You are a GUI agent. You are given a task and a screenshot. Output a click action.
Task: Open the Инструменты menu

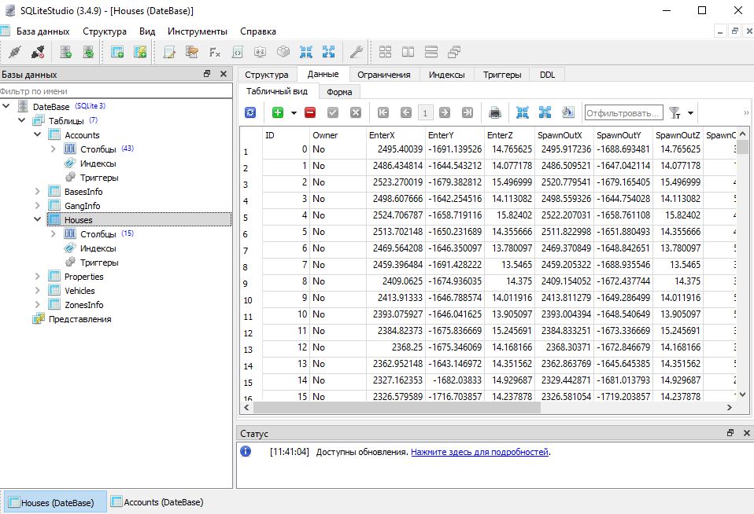coord(197,31)
